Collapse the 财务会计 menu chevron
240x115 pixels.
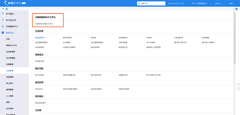tap(26, 33)
